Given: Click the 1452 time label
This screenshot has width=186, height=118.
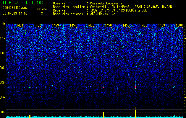Looking at the screenshot, I should [38, 25].
